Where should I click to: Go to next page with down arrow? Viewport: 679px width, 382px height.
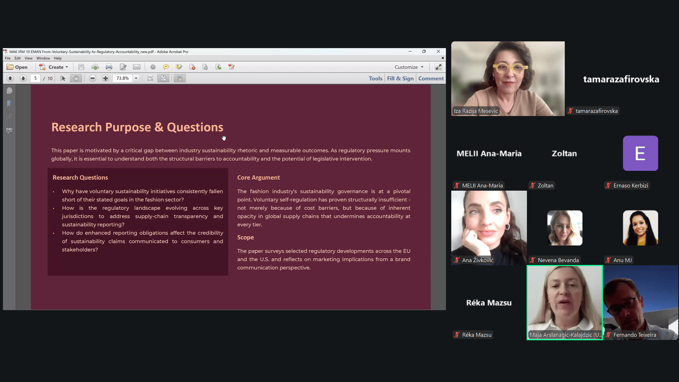click(23, 78)
